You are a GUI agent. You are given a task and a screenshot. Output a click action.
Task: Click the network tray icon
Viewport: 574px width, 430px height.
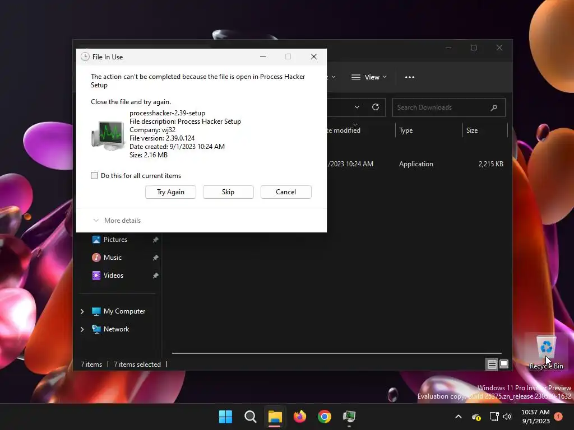click(494, 417)
